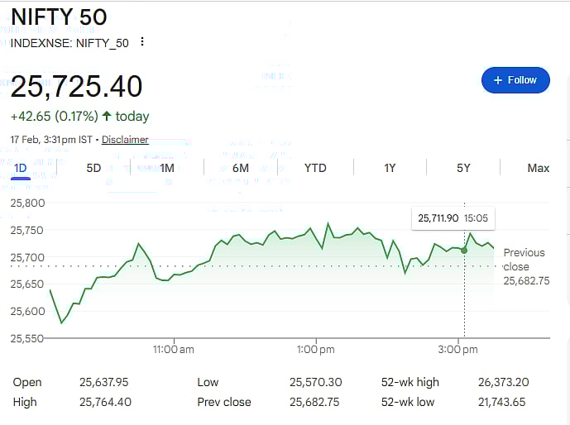Screen dimensions: 570x425
Task: Click the green data point on chart
Action: tap(464, 250)
